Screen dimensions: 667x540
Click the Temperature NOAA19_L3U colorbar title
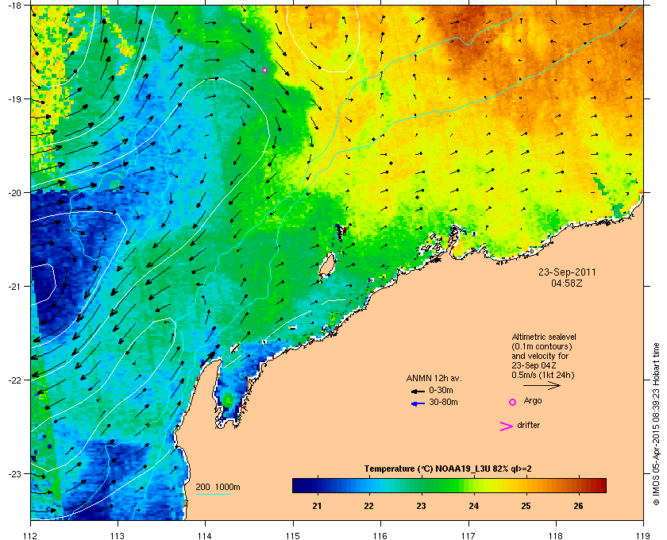tap(448, 469)
